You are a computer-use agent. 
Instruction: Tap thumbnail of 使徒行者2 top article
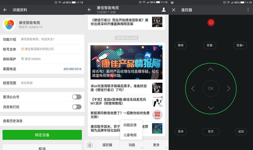157,22
